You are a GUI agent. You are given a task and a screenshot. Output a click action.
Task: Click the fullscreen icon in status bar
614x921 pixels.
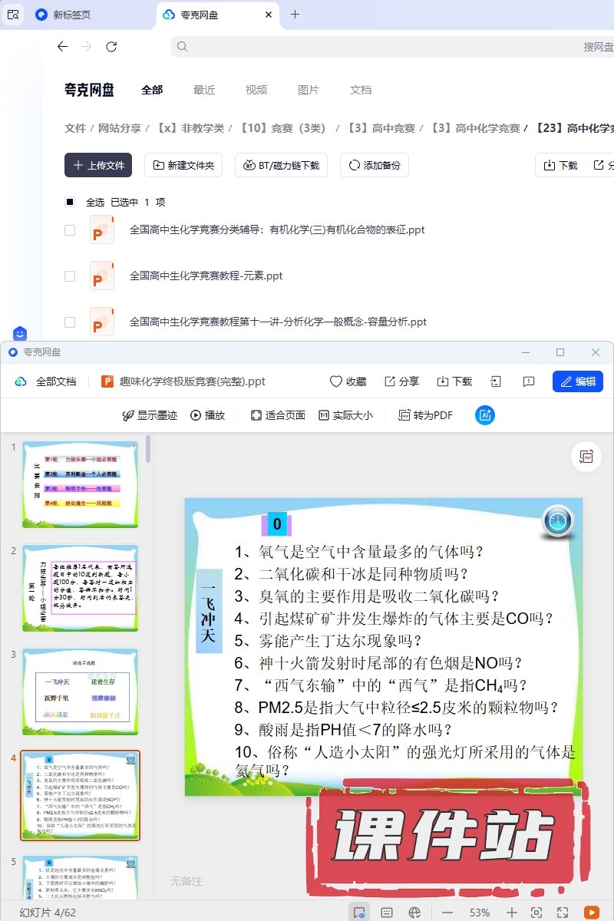tap(563, 913)
